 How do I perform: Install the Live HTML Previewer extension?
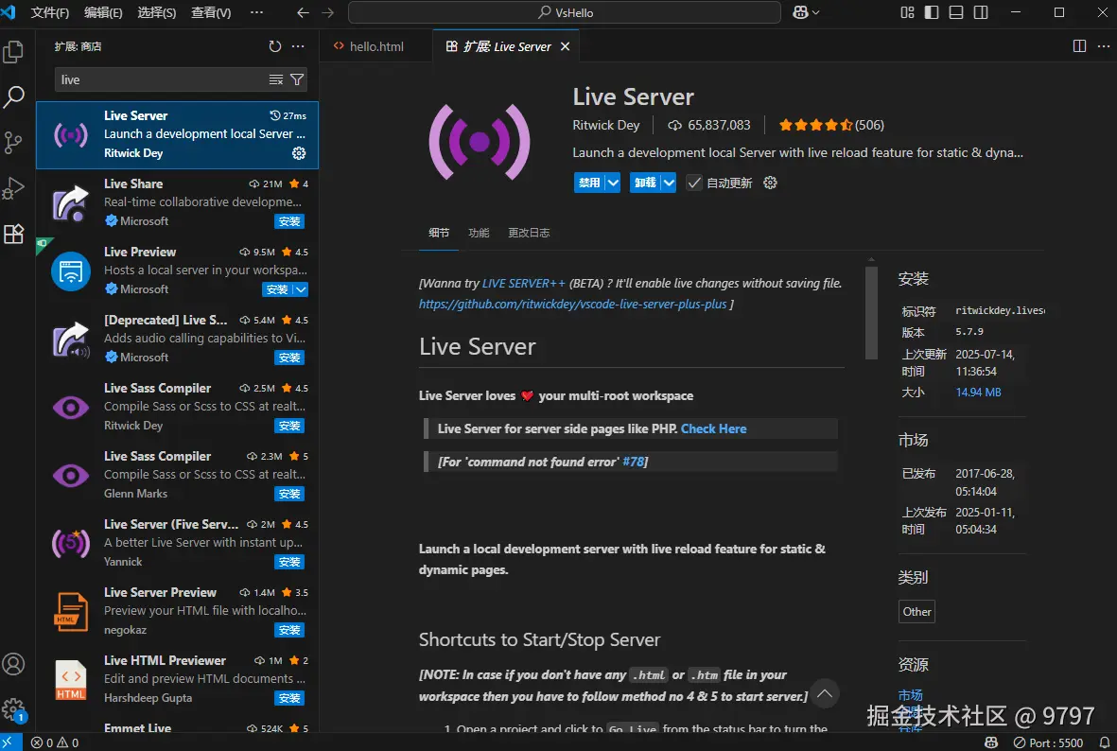pyautogui.click(x=289, y=698)
